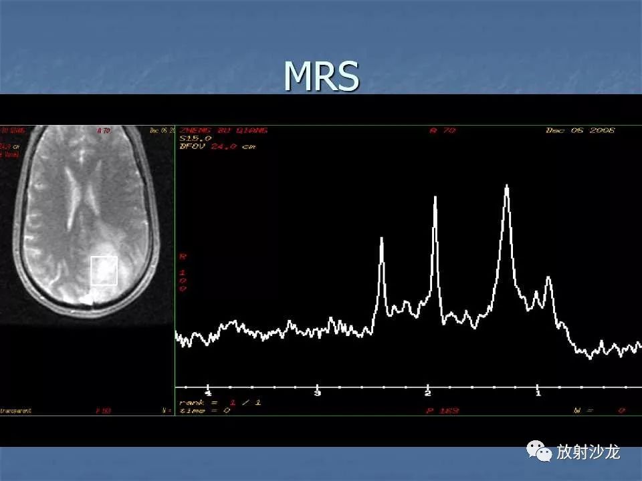
Task: Click the small peak near 0.9 ppm
Action: [549, 283]
